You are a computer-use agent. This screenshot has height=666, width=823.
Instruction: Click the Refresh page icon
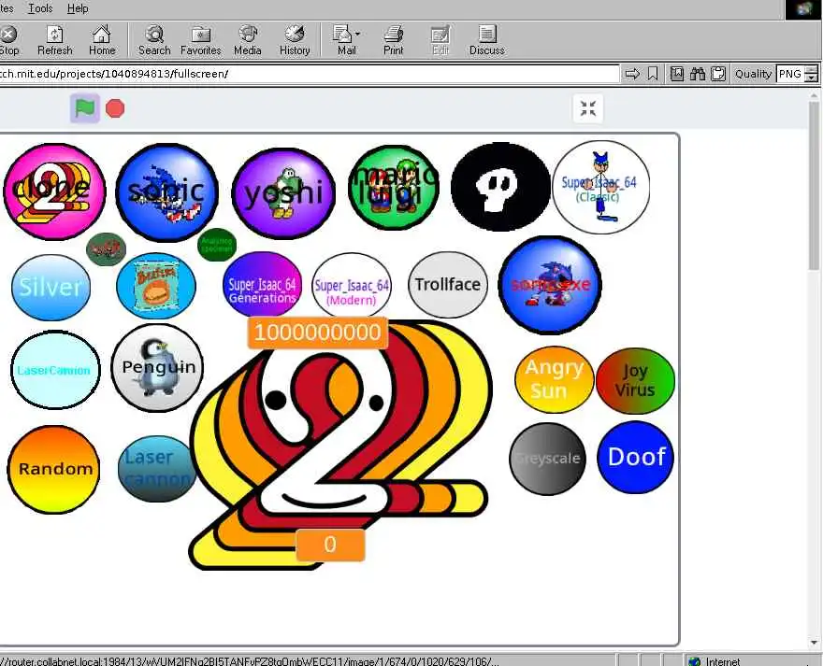click(x=54, y=40)
